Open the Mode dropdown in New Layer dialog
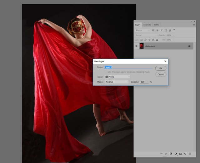 coord(116,82)
